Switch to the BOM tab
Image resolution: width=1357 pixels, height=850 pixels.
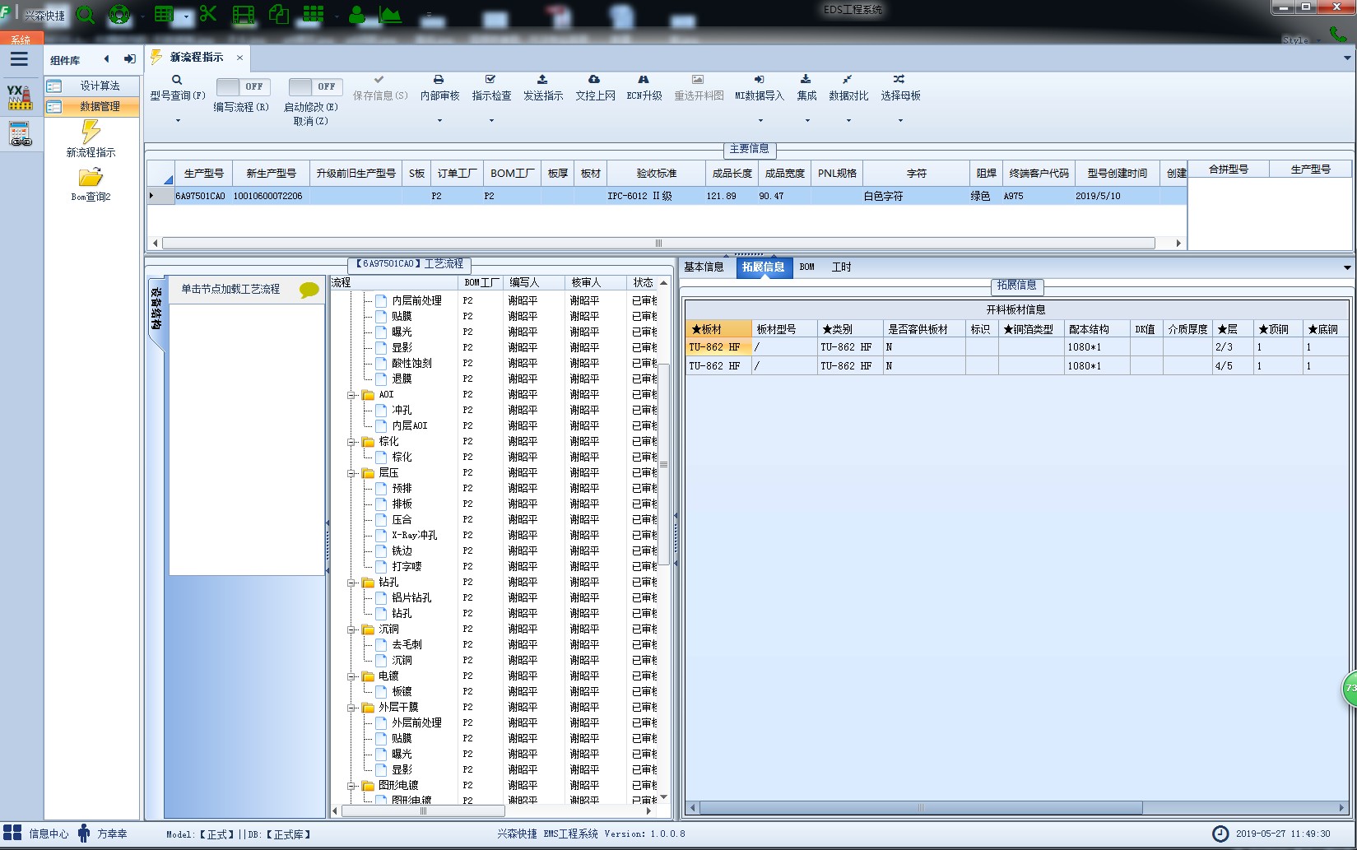click(x=807, y=267)
